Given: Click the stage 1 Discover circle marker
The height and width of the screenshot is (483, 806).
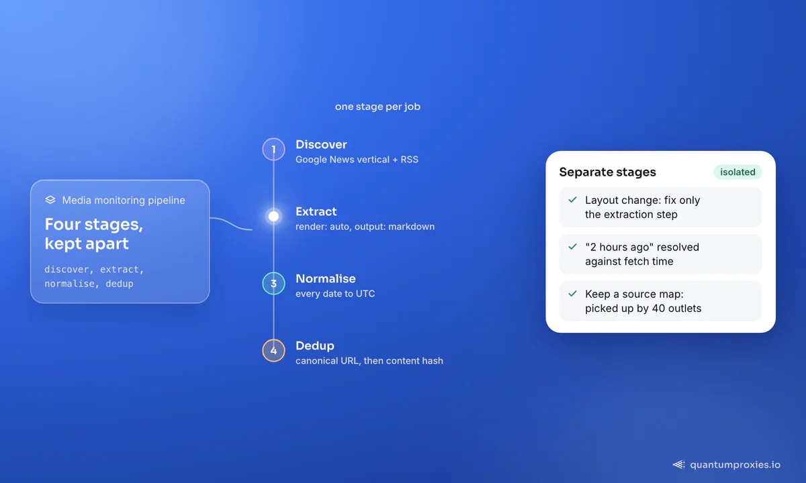Looking at the screenshot, I should click(273, 149).
